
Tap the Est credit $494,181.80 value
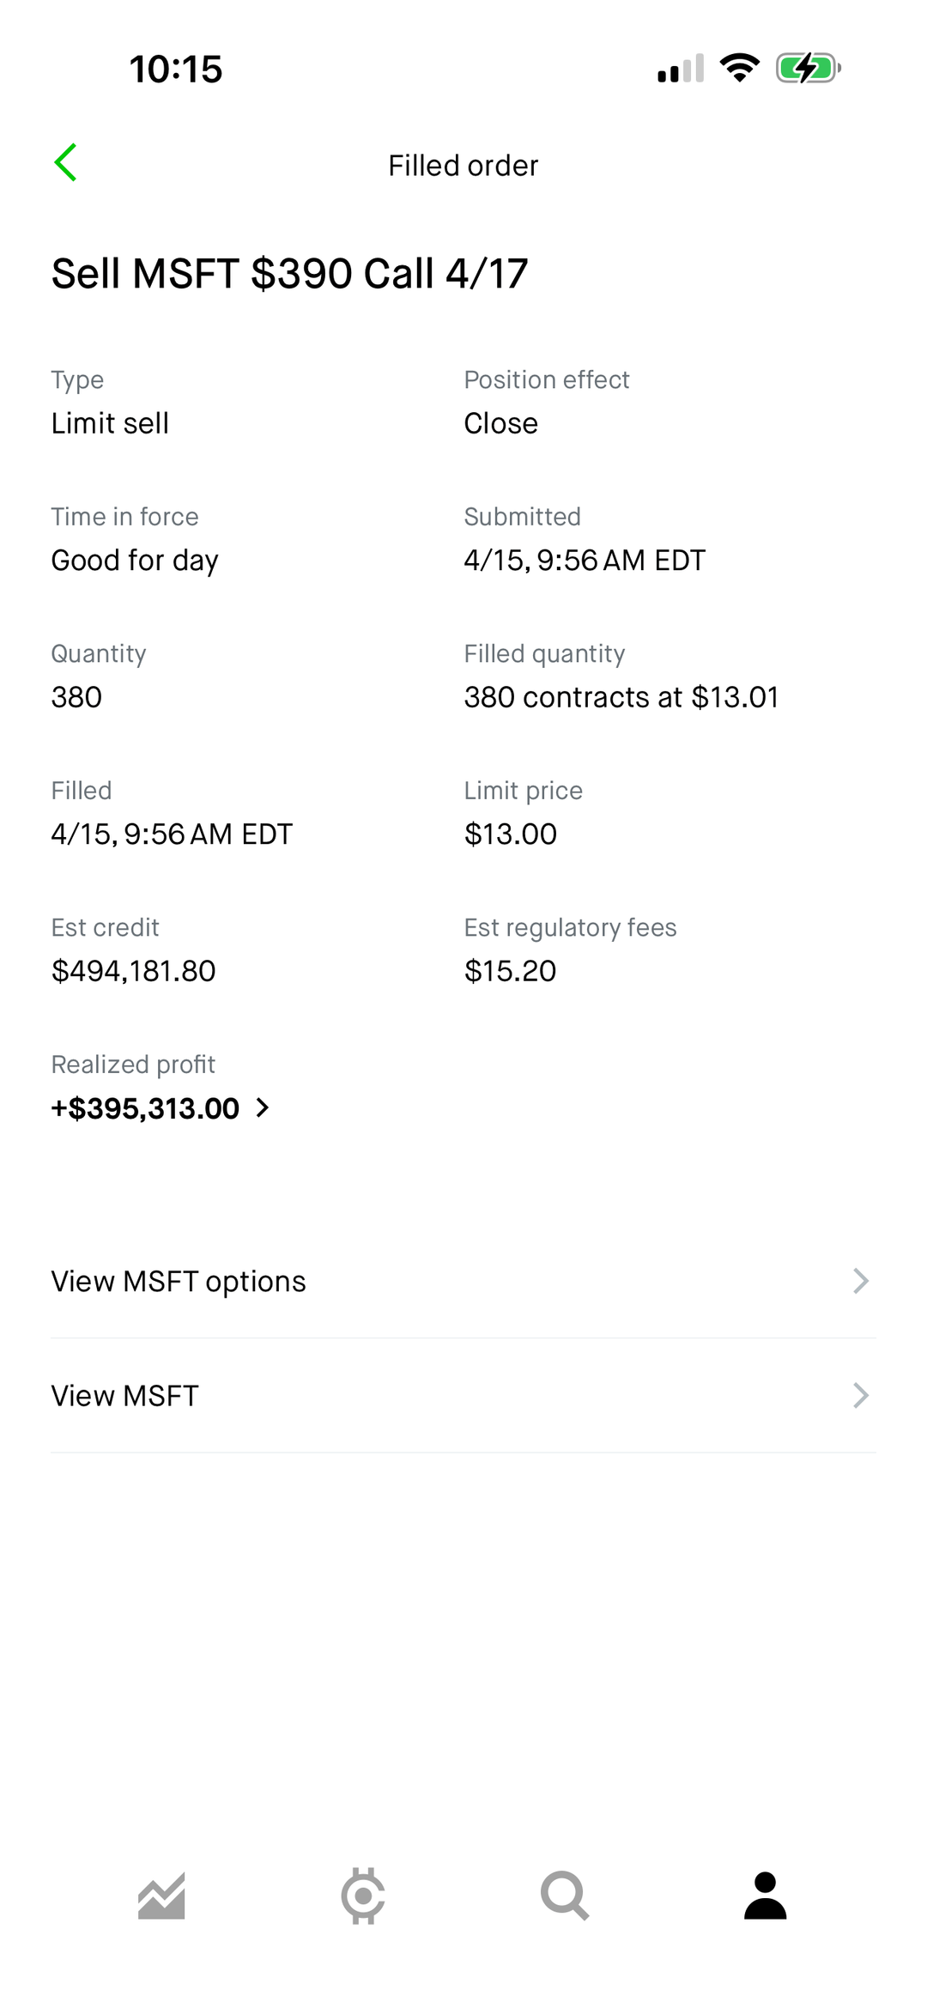tap(133, 971)
